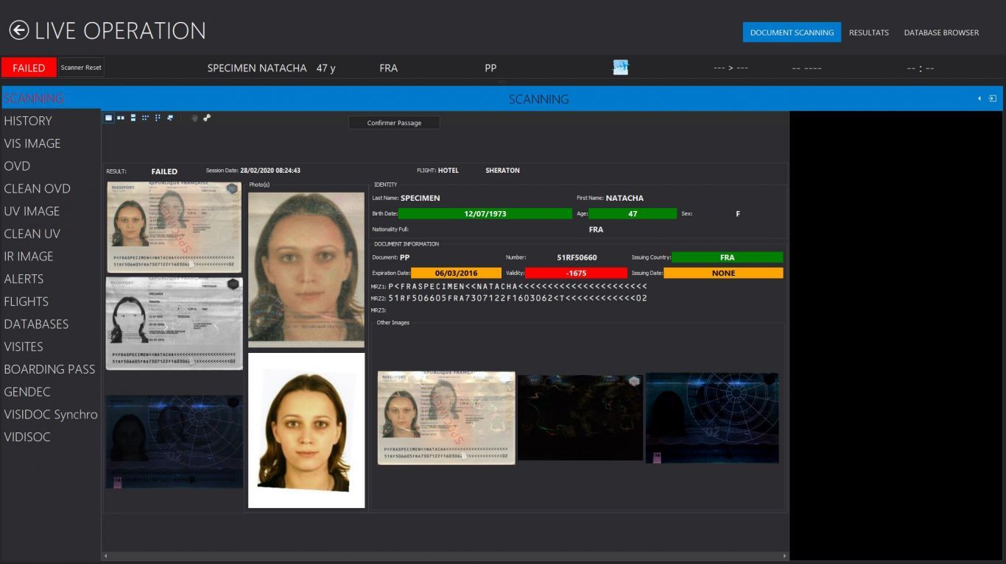Screen dimensions: 1006x564
Task: Click the red Validity -1675 field
Action: pyautogui.click(x=577, y=273)
